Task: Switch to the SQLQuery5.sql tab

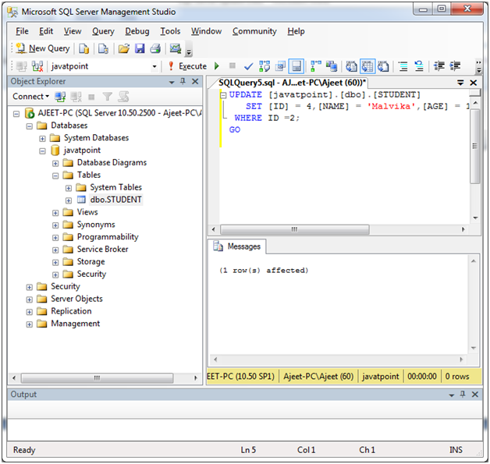Action: (x=292, y=83)
